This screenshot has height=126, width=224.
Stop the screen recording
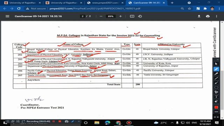[60, 121]
